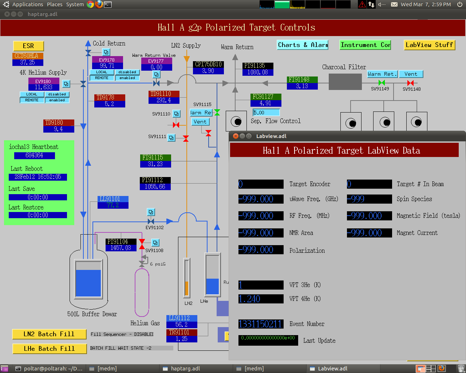
Task: Click Vent button above SV91148
Action: (411, 74)
